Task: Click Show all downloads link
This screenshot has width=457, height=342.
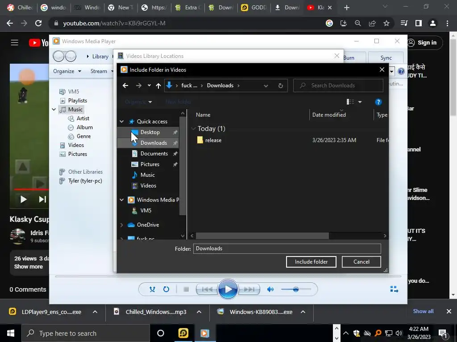Action: tap(423, 311)
